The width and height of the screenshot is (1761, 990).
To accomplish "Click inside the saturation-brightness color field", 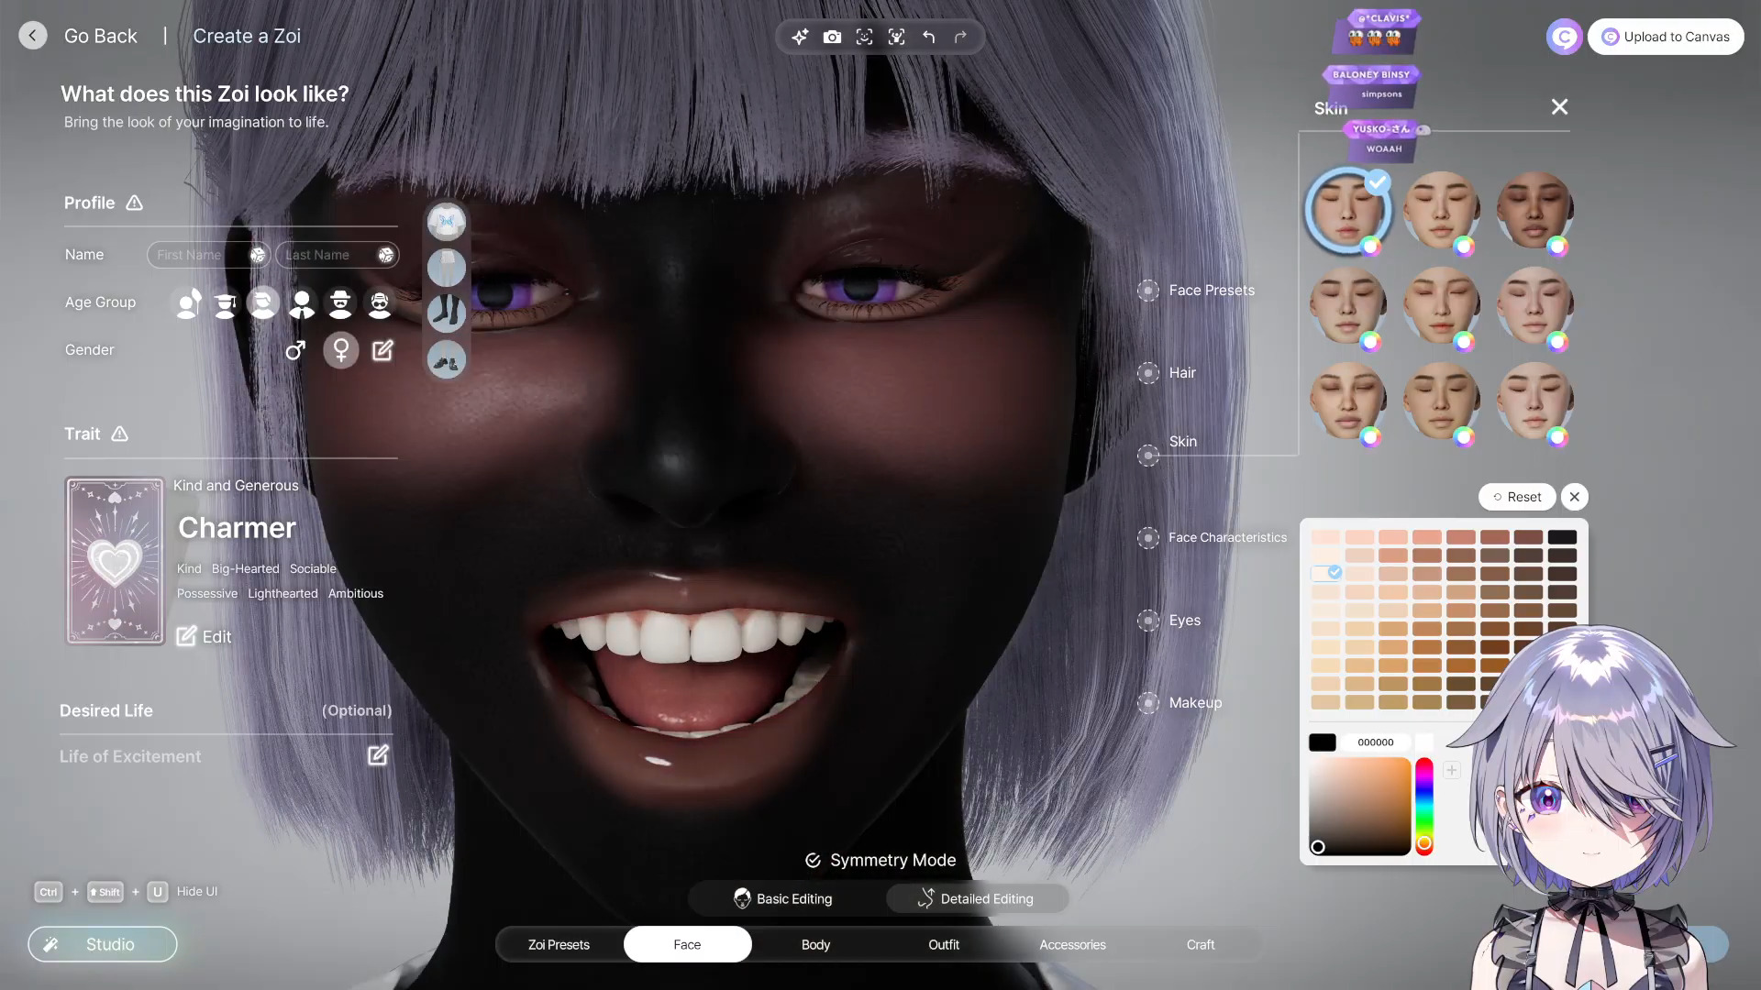I will tap(1359, 807).
